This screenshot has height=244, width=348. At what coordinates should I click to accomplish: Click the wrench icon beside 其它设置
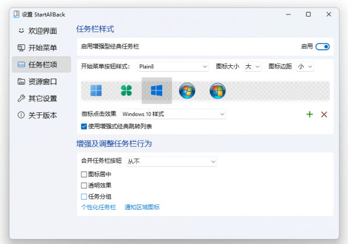coord(21,98)
